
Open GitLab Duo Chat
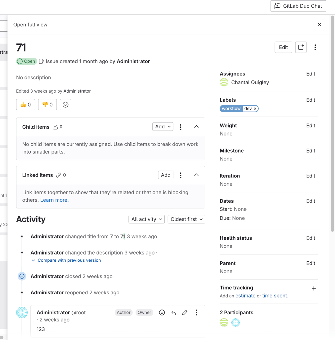tap(298, 6)
